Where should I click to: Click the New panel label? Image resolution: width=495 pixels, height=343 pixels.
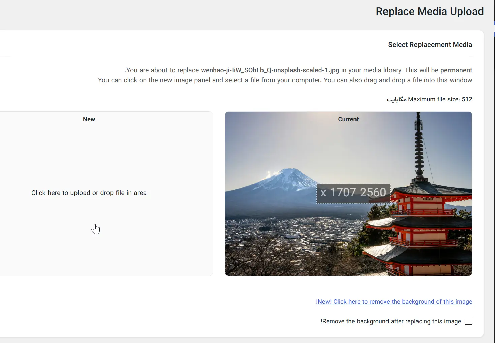click(x=89, y=119)
